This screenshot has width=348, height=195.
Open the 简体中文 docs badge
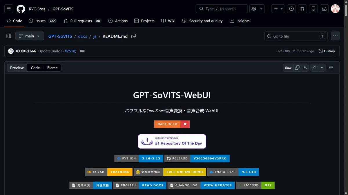pos(90,185)
